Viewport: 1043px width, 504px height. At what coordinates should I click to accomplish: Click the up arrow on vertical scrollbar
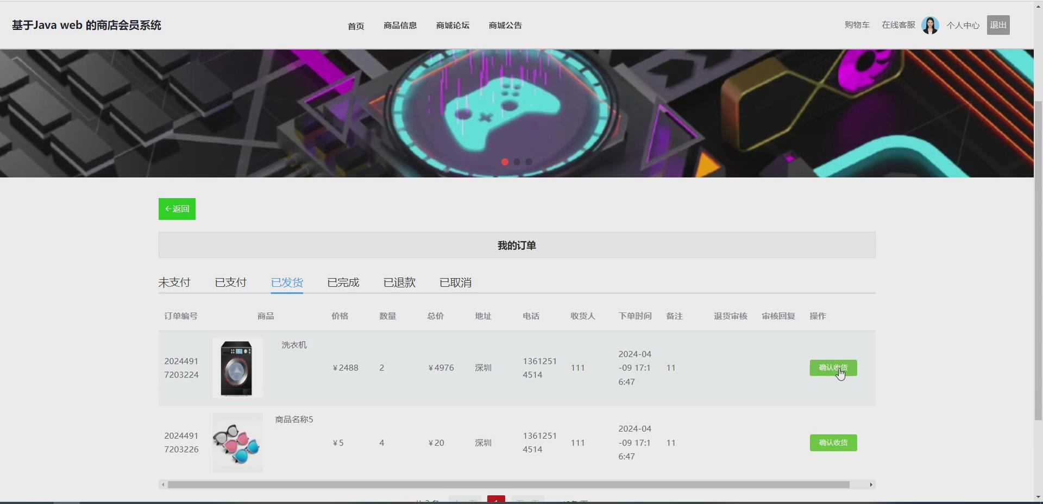1038,7
